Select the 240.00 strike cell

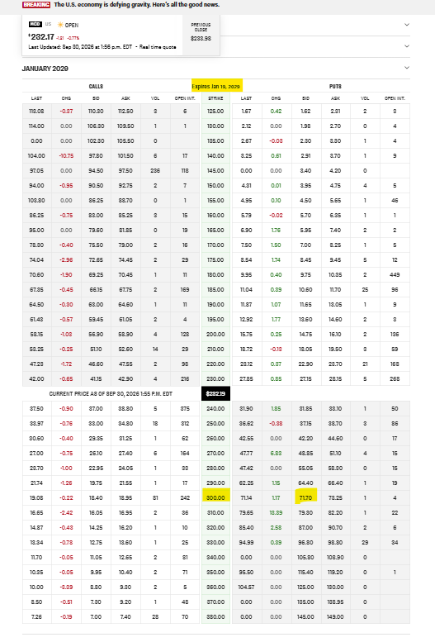coord(215,409)
